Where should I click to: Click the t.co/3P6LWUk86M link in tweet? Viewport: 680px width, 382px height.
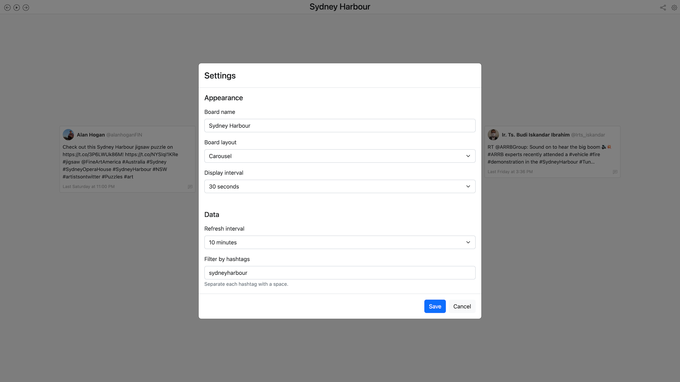[93, 155]
